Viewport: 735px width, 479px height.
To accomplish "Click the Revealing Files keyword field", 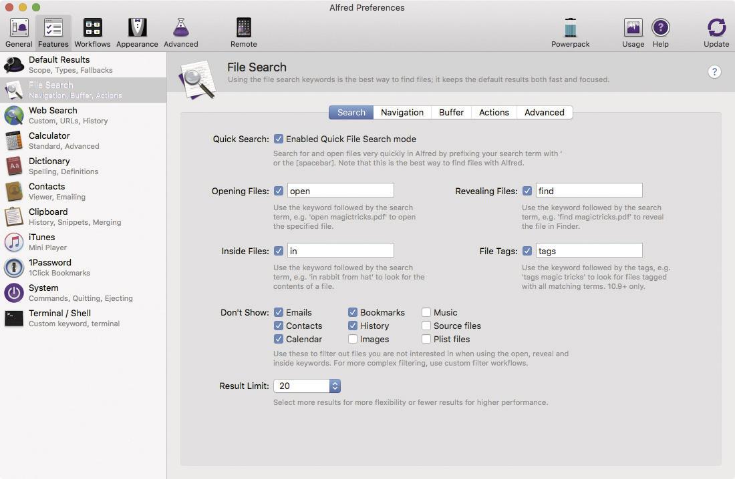I will [589, 191].
